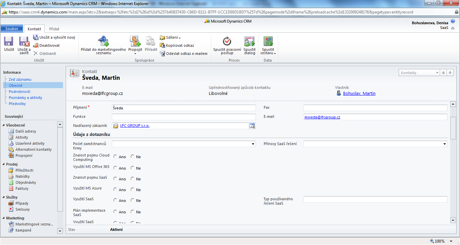The image size is (460, 245).
Task: Go to Zeď záznamu section
Action: (20, 79)
